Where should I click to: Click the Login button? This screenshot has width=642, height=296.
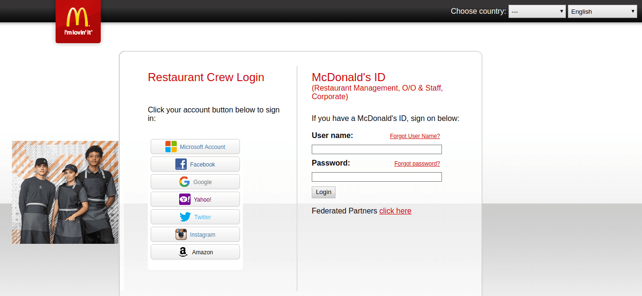[324, 192]
